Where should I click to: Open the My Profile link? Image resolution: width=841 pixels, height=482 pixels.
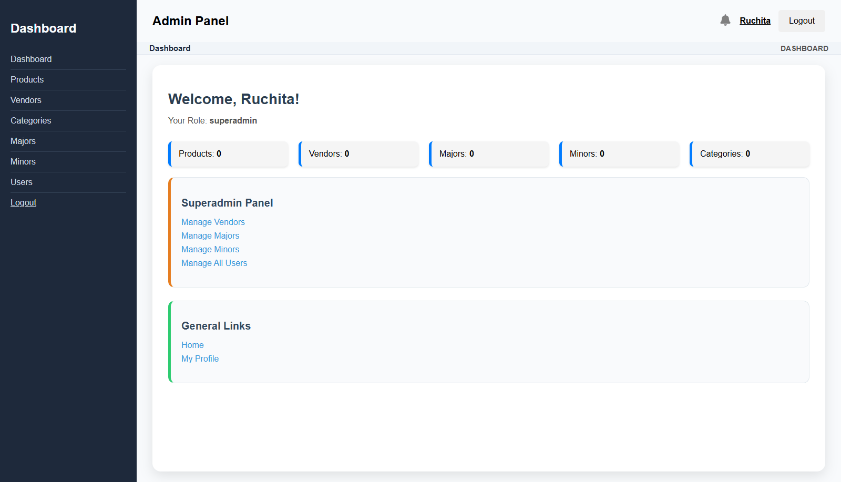pos(200,359)
